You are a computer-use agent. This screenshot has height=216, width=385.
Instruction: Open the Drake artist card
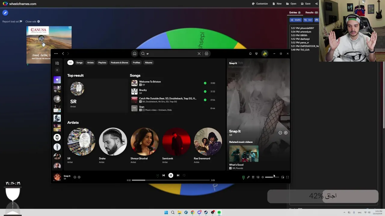[x=113, y=145]
